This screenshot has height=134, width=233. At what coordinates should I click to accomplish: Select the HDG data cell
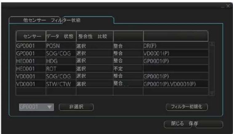(x=61, y=61)
